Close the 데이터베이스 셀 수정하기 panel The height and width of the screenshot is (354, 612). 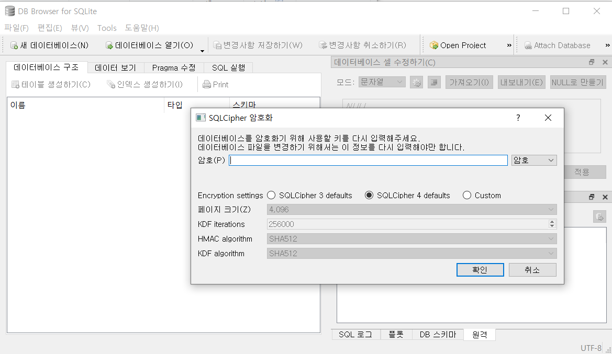tap(605, 62)
